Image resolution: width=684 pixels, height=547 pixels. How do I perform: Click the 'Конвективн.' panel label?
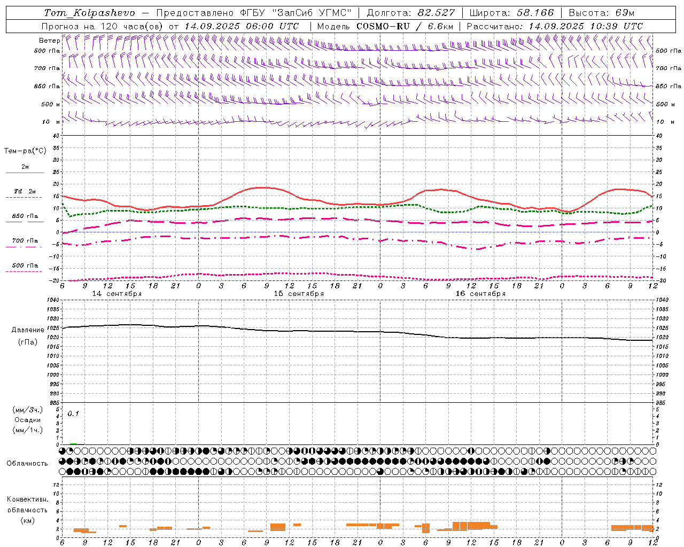pyautogui.click(x=27, y=499)
